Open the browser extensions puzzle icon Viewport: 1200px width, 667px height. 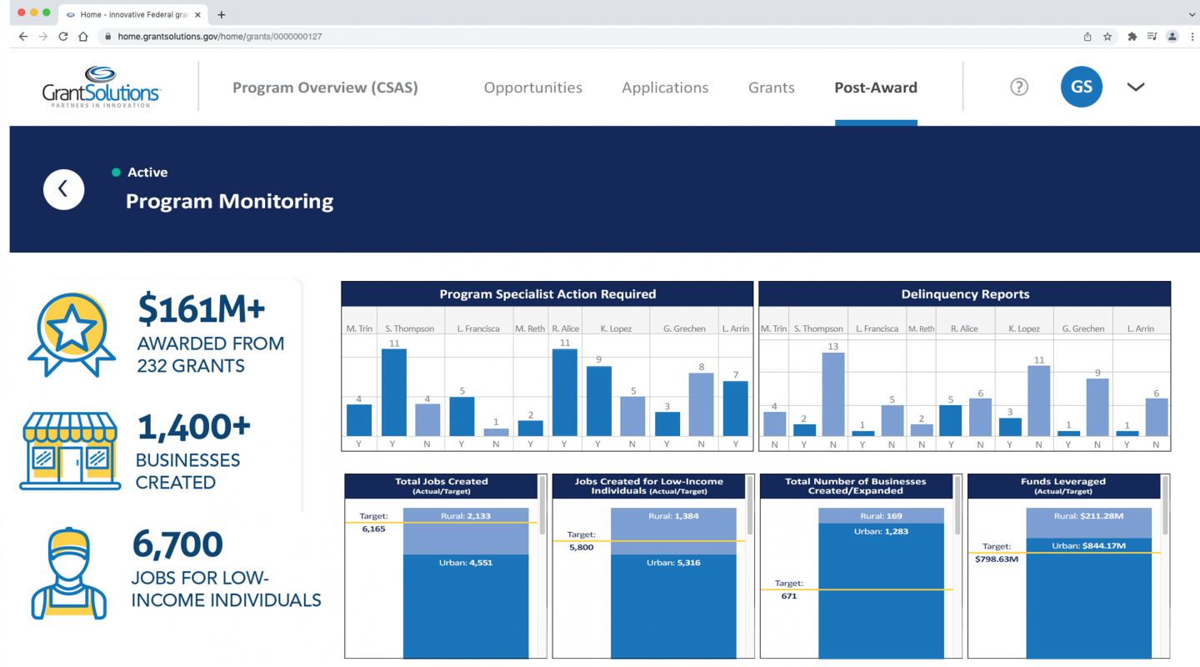tap(1132, 37)
